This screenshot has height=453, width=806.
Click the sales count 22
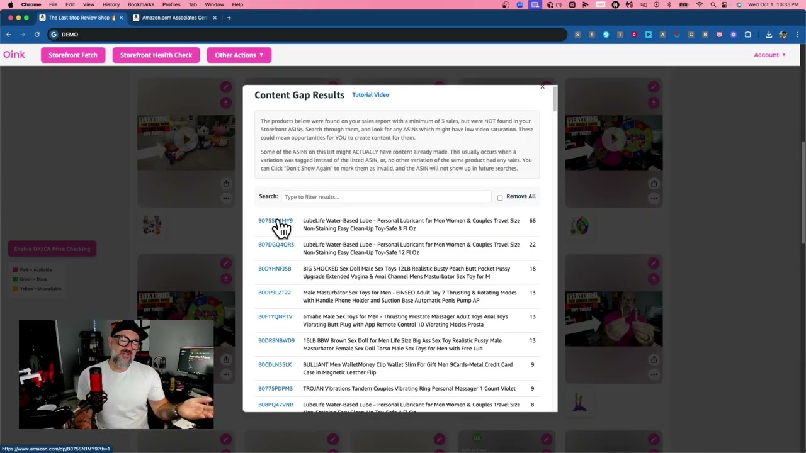pos(532,245)
